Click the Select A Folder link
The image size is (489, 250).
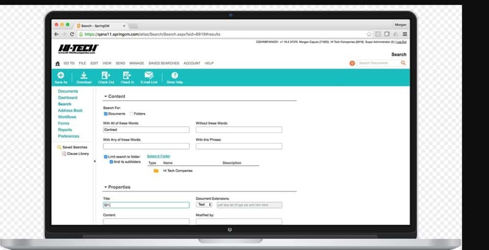(158, 156)
